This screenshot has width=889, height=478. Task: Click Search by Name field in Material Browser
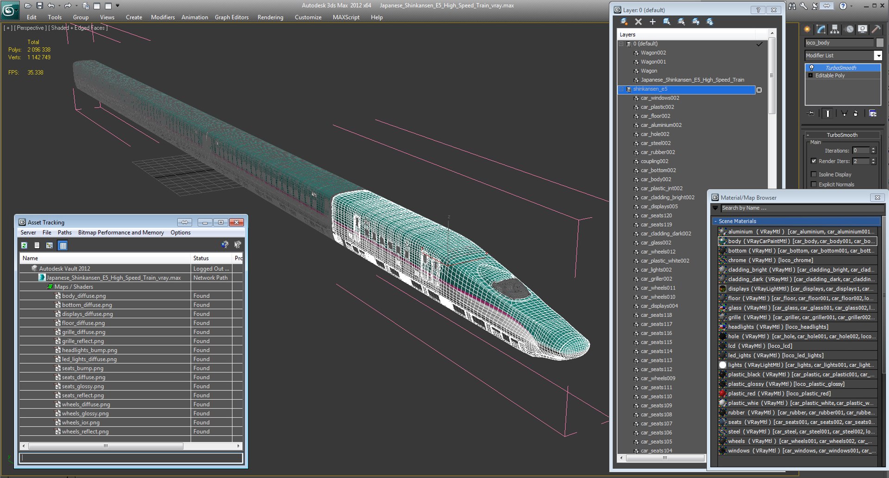[x=802, y=208]
